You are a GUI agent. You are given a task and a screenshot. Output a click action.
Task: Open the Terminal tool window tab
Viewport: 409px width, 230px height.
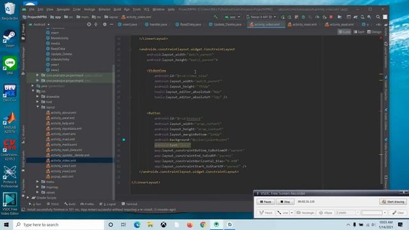(129, 204)
